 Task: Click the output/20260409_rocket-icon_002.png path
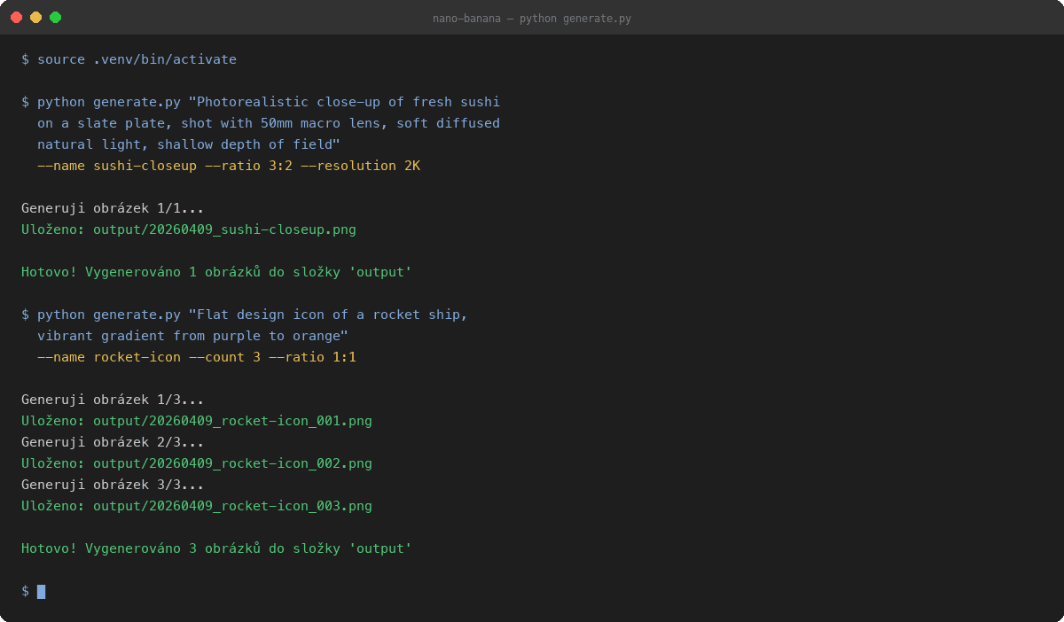coord(234,463)
